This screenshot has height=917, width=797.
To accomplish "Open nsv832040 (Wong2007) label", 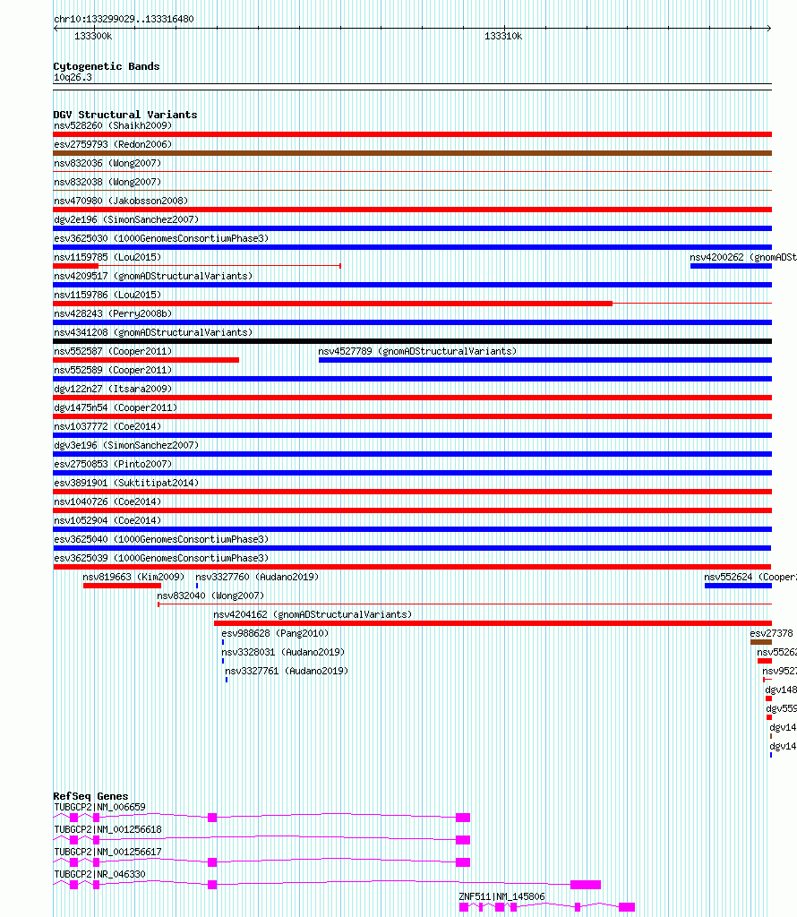I will click(x=210, y=596).
